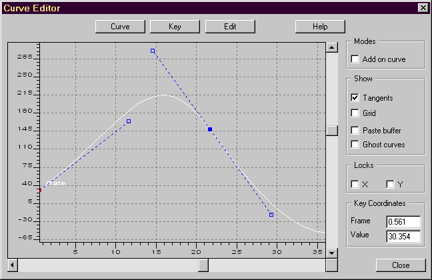Select the upper tangent handle near frame 15
Screen dimensions: 432x280
153,51
